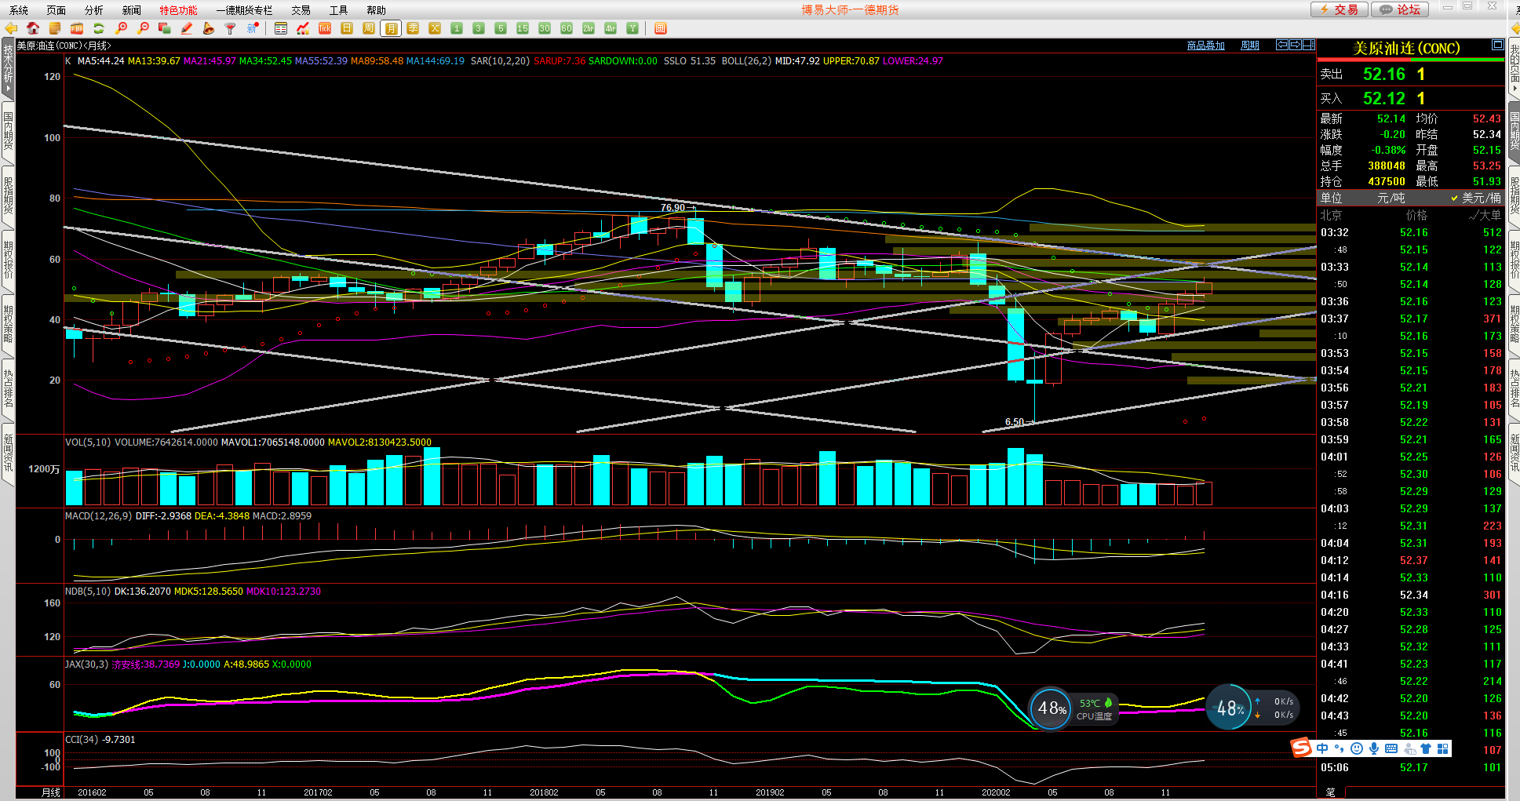Screen dimensions: 1520x801
Task: Zoom out with the minus magnifier
Action: coord(143,28)
